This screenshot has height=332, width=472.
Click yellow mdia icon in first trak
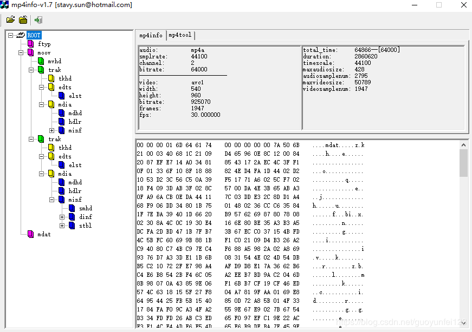[51, 104]
